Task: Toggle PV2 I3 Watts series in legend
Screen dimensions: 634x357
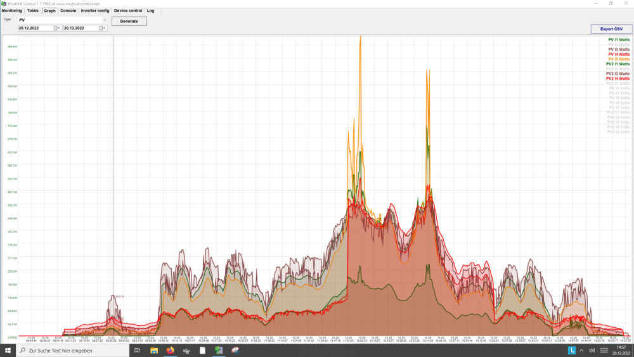Action: (618, 74)
